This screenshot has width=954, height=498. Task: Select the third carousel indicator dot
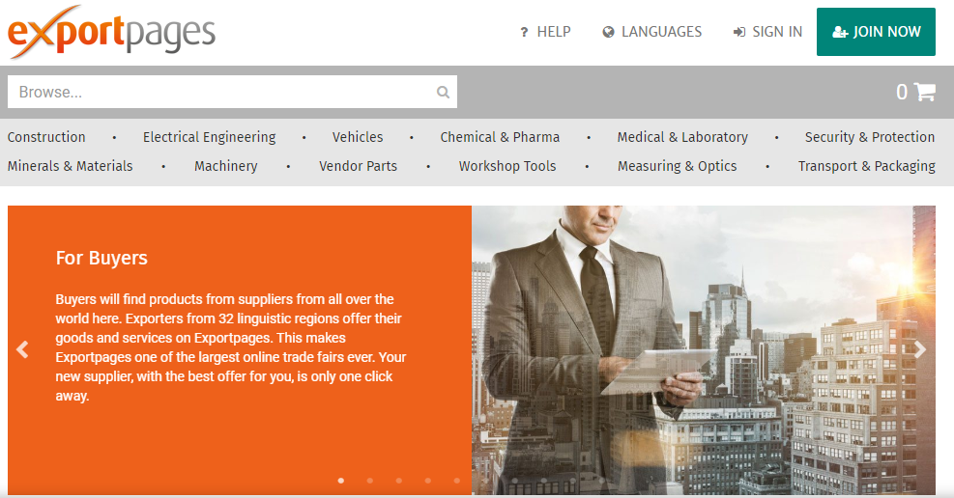pos(398,481)
